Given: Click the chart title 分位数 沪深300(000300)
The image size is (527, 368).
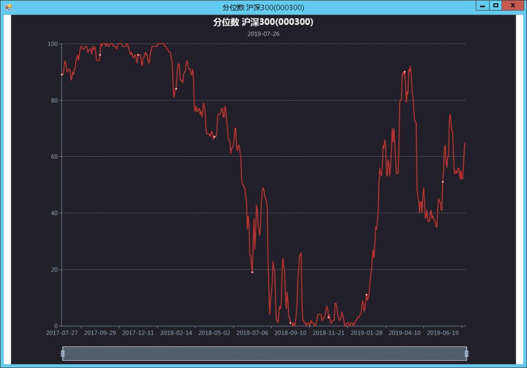Looking at the screenshot, I should pyautogui.click(x=263, y=22).
